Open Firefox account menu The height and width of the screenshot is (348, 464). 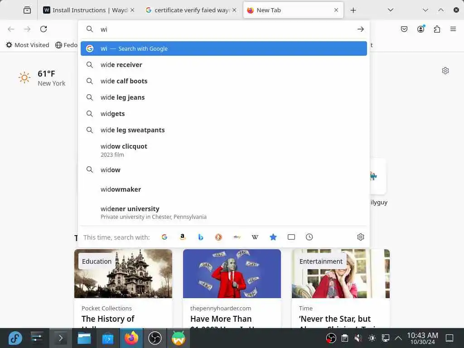click(420, 29)
